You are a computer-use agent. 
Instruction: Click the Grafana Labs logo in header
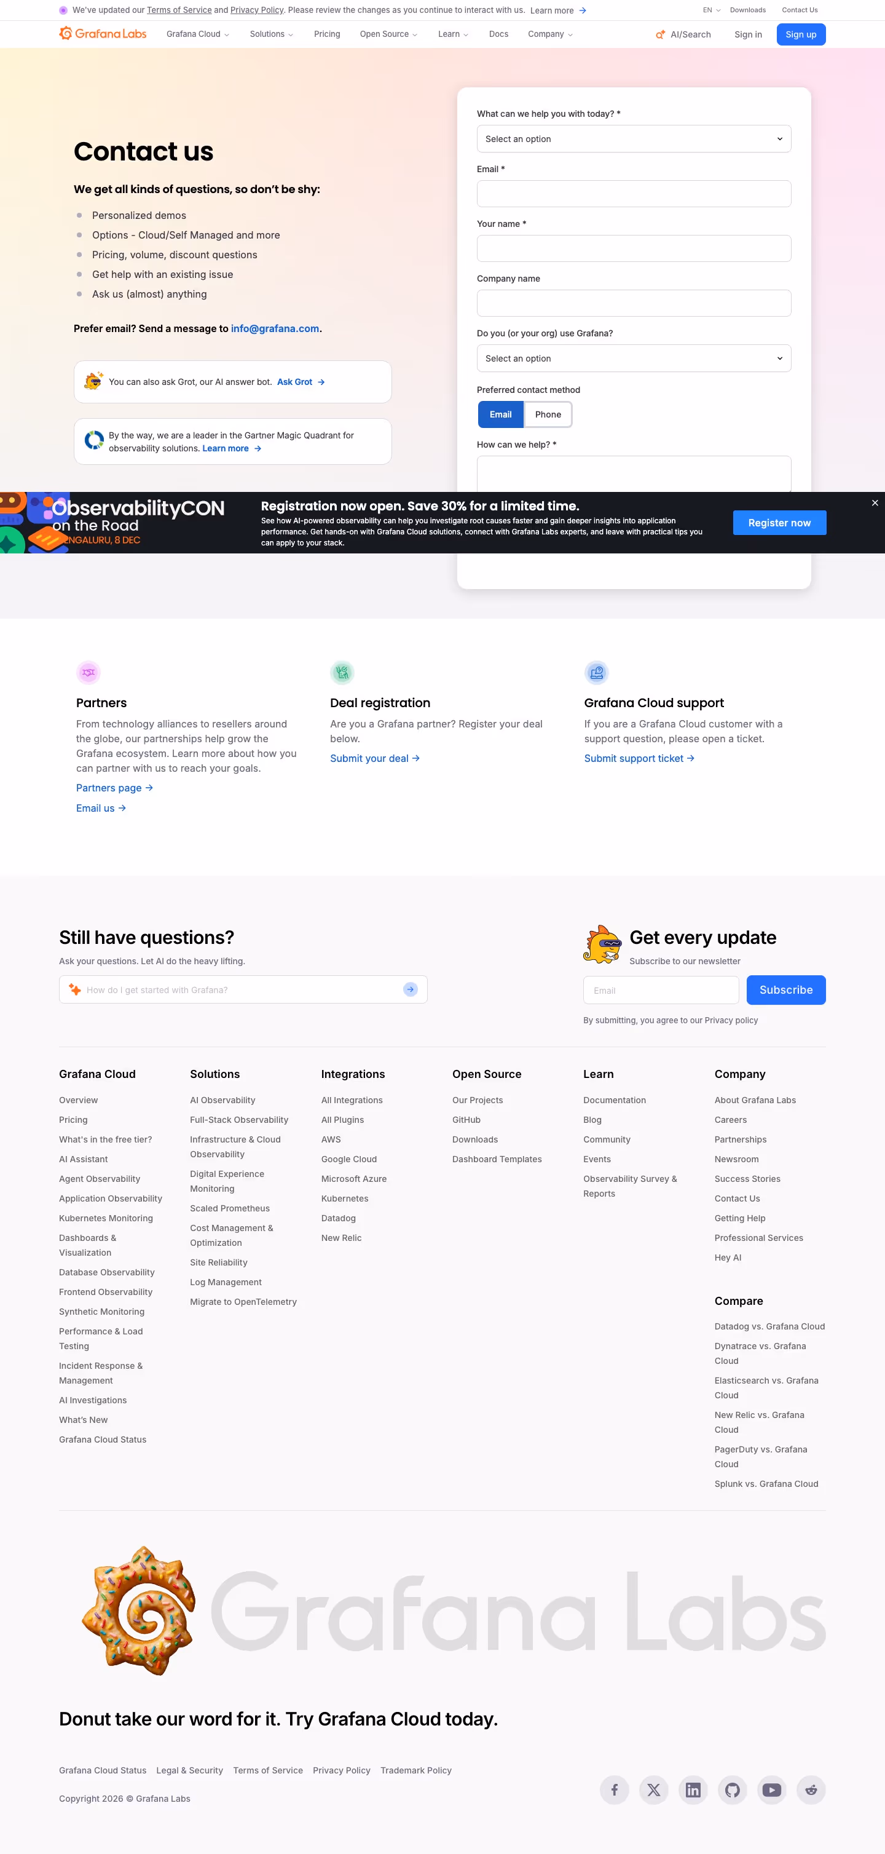pos(103,34)
